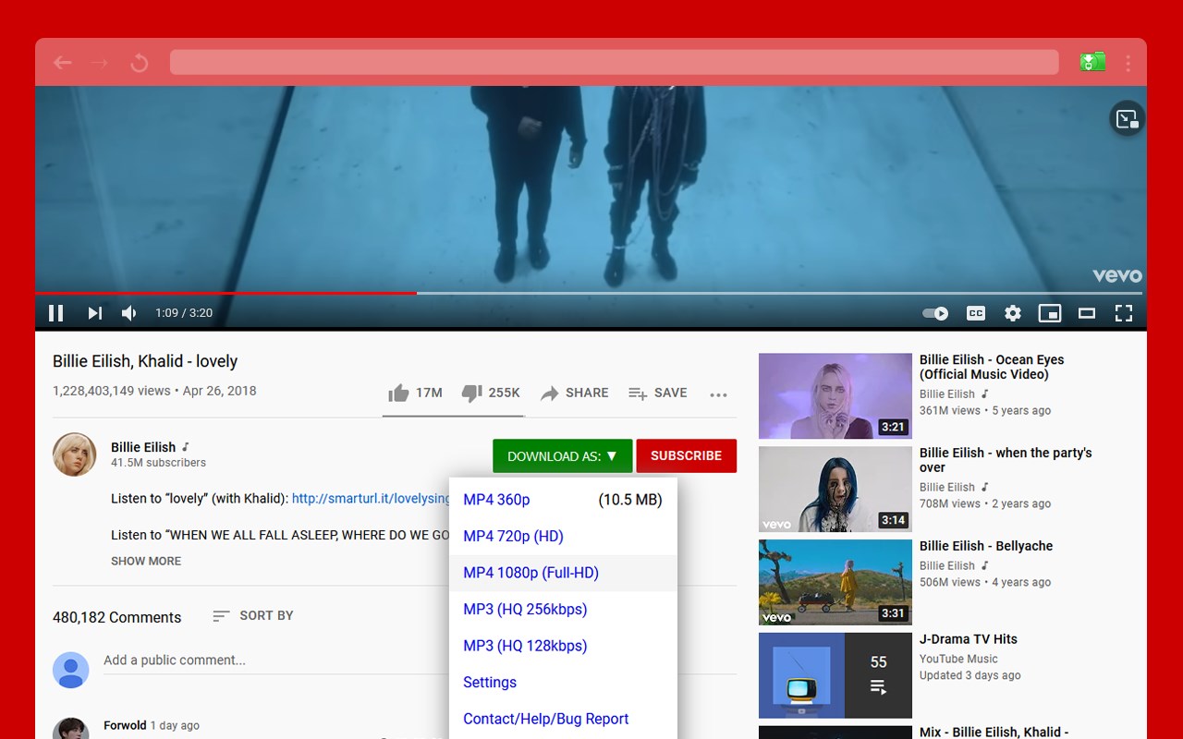Select MP3 (HQ 128kbps) option
This screenshot has height=739, width=1183.
click(x=563, y=646)
